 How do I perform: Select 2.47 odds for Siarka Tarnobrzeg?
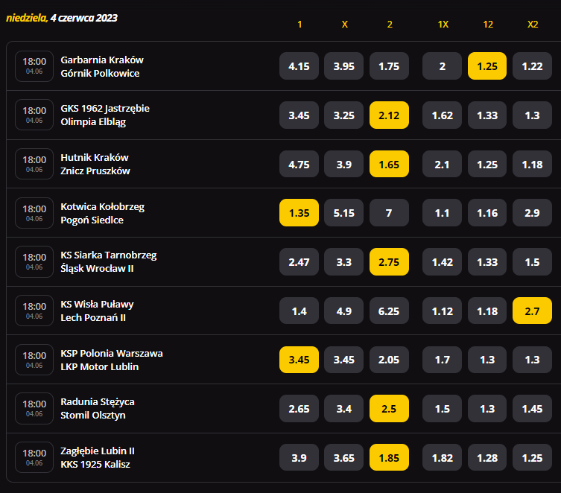coord(299,261)
